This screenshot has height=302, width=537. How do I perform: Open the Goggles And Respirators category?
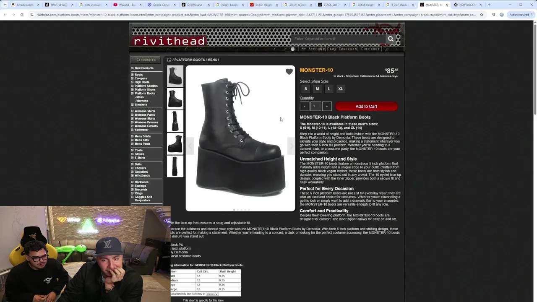pos(143,199)
